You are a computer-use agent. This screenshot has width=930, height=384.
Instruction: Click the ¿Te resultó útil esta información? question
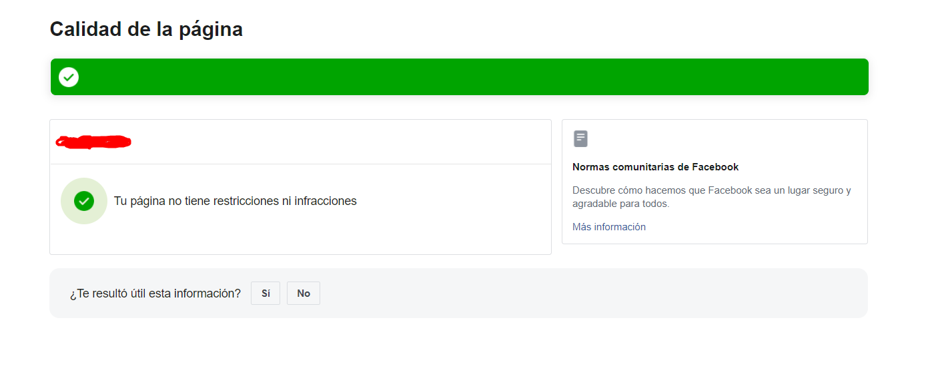[x=155, y=293]
